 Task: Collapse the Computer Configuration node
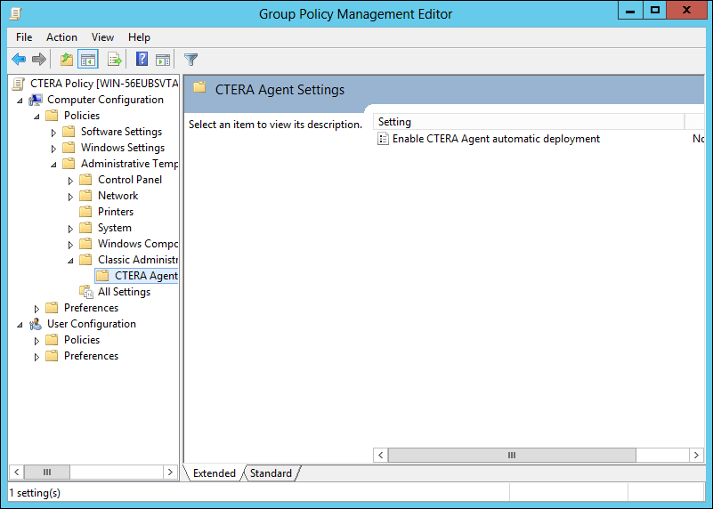pos(20,101)
